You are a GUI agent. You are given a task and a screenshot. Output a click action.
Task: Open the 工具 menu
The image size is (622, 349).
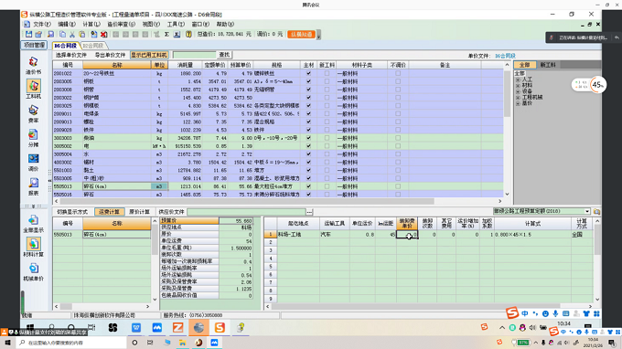point(176,24)
